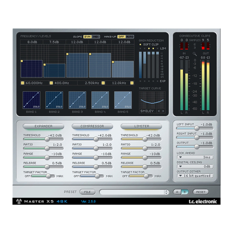This screenshot has height=233, width=233.
Task: Click the RESET button
Action: click(x=201, y=192)
